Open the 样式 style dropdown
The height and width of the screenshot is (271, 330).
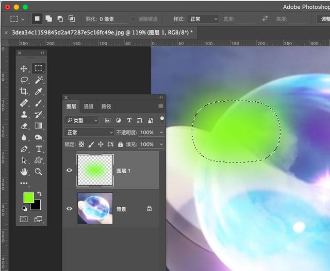coord(203,19)
